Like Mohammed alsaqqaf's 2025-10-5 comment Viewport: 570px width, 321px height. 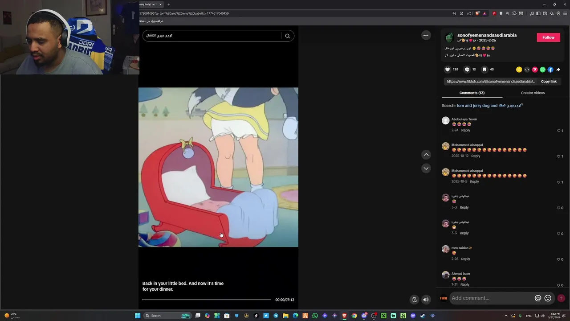(x=559, y=182)
